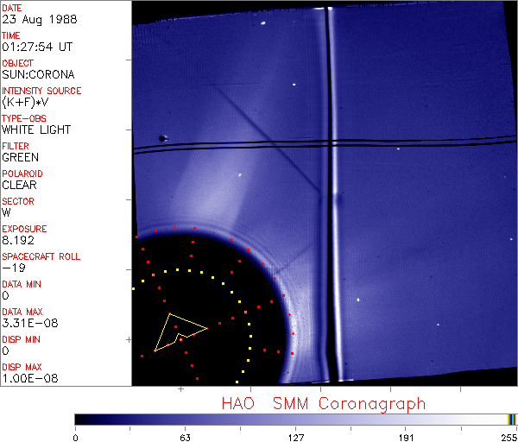The height and width of the screenshot is (442, 518).
Task: Click the "255" label under the color bar
Action: [508, 435]
